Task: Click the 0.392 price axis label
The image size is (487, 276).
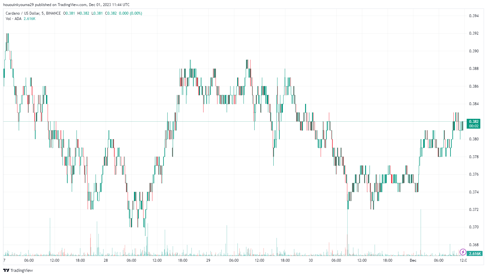Action: pos(474,33)
